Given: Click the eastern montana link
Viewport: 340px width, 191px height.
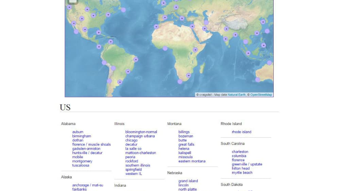Looking at the screenshot, I should pyautogui.click(x=192, y=161).
